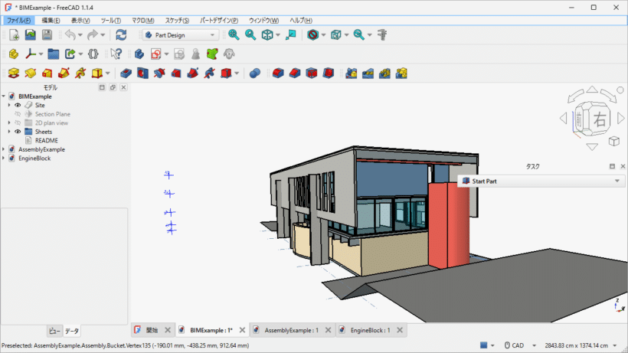
Task: Open the ファイル(F) menu
Action: pyautogui.click(x=18, y=21)
